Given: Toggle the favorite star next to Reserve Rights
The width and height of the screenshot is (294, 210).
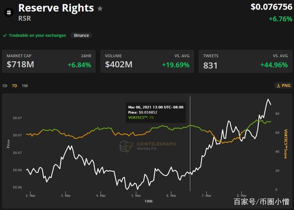Looking at the screenshot, I should point(100,8).
